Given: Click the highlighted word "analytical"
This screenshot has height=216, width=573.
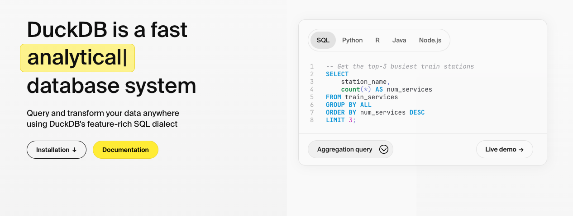Looking at the screenshot, I should (77, 58).
